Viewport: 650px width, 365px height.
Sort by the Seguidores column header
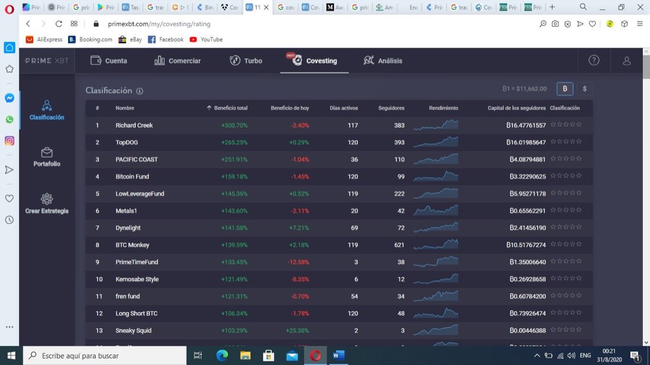[391, 108]
